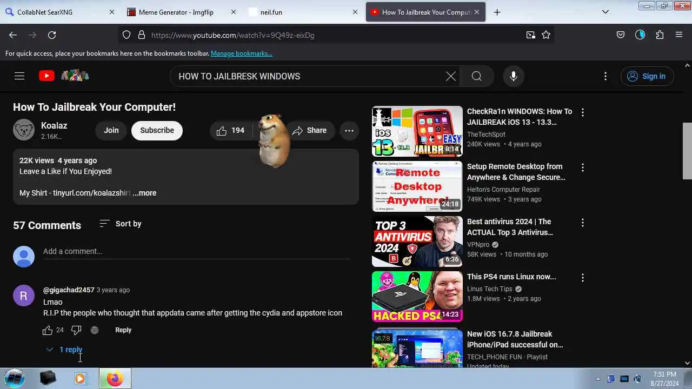
Task: Open Manage bookmarks link
Action: point(242,53)
